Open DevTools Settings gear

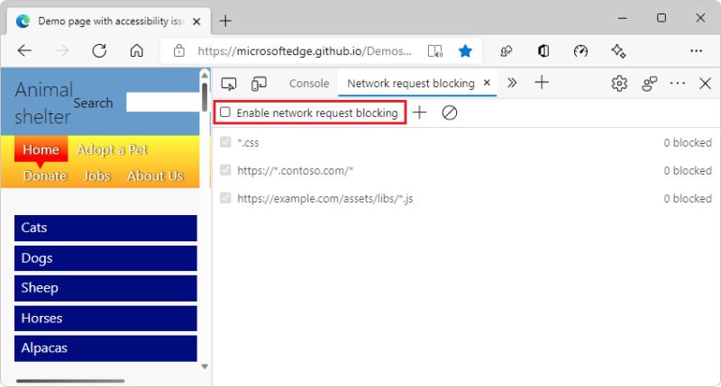pos(619,84)
